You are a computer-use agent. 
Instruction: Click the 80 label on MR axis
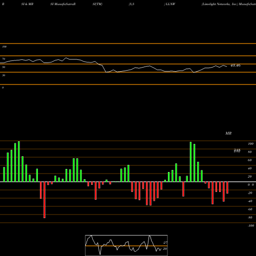(250, 152)
